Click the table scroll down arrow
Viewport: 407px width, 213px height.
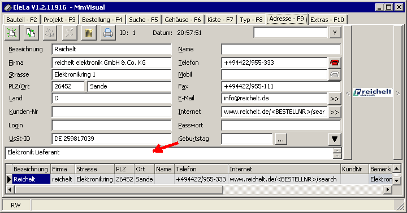[x=397, y=180]
